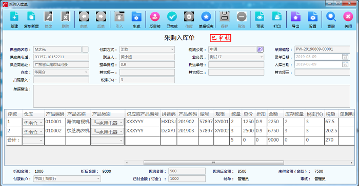This screenshot has width=359, height=186.
Task: Expand the 业务员 dropdown showing 测试17
Action: coord(262,57)
